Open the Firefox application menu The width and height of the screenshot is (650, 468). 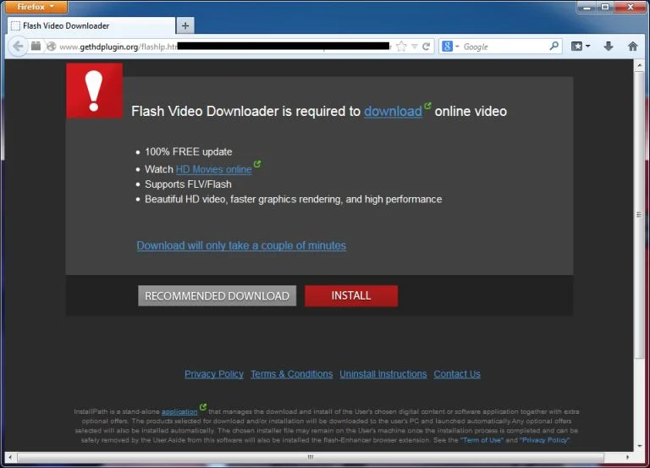pyautogui.click(x=36, y=7)
